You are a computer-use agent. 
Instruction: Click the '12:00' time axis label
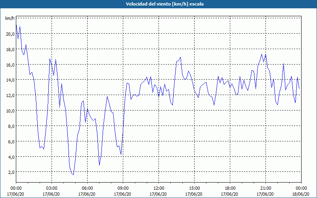click(x=159, y=188)
